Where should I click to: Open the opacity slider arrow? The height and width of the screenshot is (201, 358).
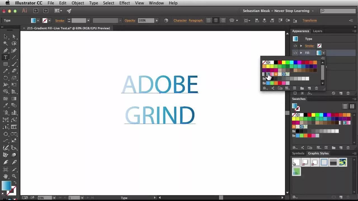click(157, 20)
